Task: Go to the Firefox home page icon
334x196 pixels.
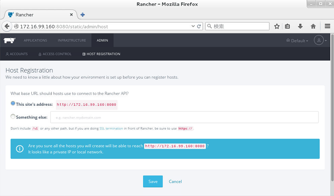Action: pyautogui.click(x=313, y=26)
